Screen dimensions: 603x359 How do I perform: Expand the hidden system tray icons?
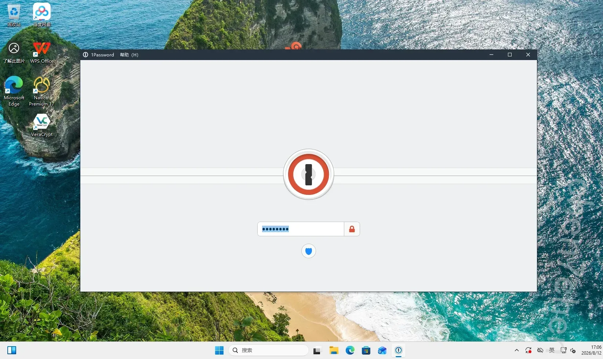coord(517,350)
